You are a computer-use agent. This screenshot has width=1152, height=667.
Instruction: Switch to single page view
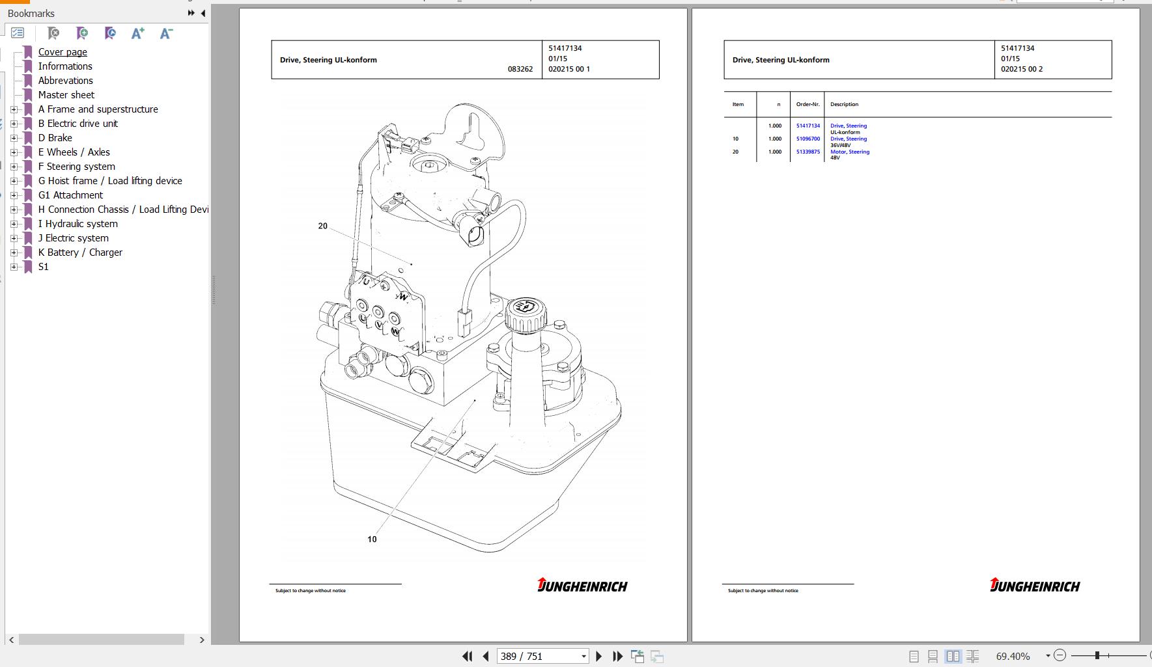[x=914, y=657]
